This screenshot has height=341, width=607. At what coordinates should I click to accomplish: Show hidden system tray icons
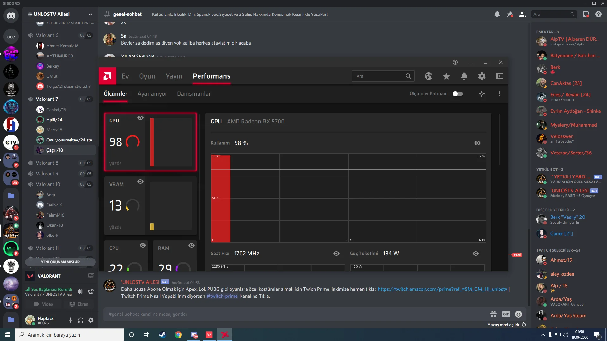click(543, 335)
